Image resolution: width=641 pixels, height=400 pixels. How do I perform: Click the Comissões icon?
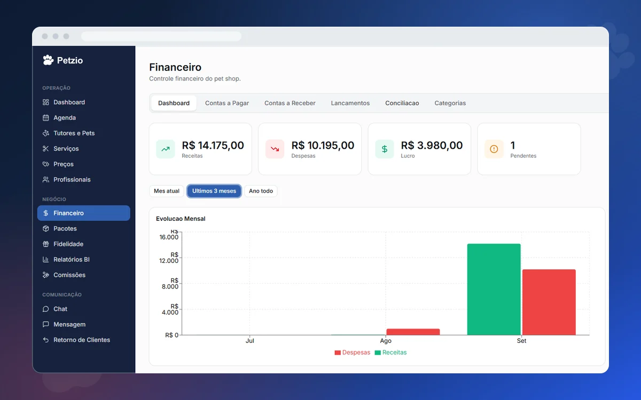[46, 275]
